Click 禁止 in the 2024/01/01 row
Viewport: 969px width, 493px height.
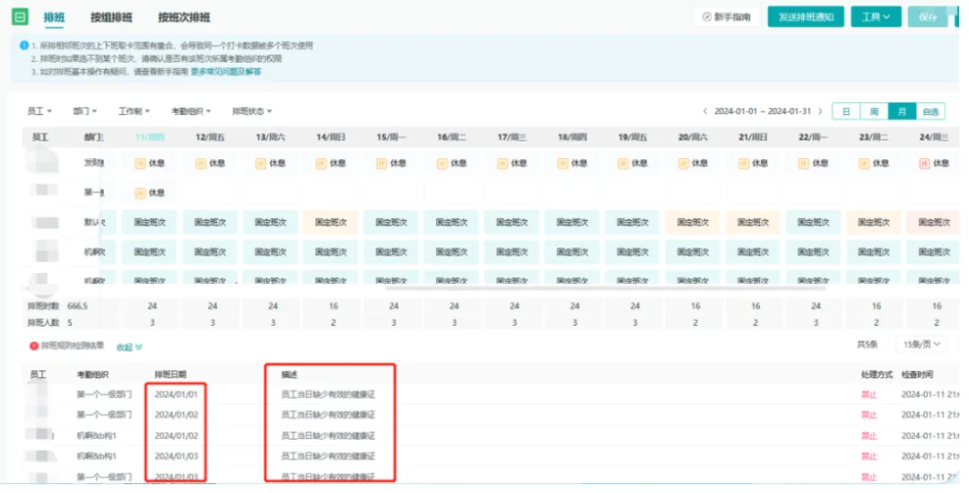point(869,394)
